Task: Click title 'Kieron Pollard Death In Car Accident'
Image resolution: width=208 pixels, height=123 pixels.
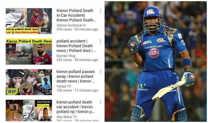Action: [76, 15]
